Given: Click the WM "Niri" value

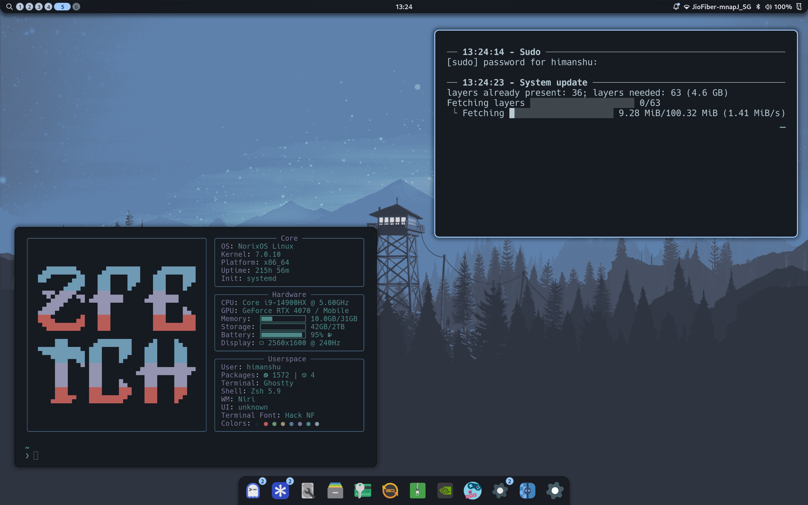Looking at the screenshot, I should [247, 399].
